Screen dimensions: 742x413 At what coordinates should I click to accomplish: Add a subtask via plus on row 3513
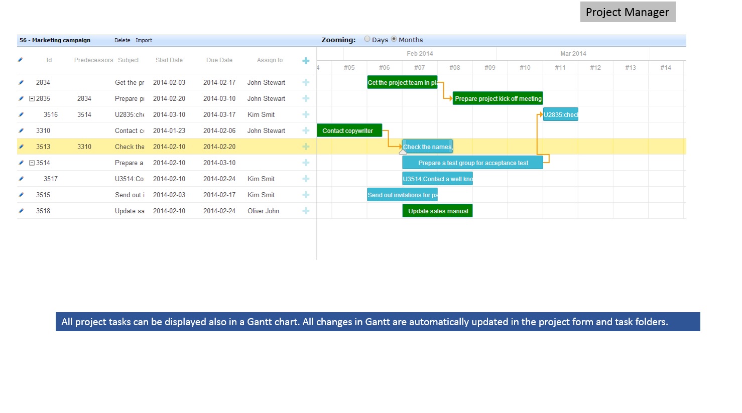coord(306,147)
